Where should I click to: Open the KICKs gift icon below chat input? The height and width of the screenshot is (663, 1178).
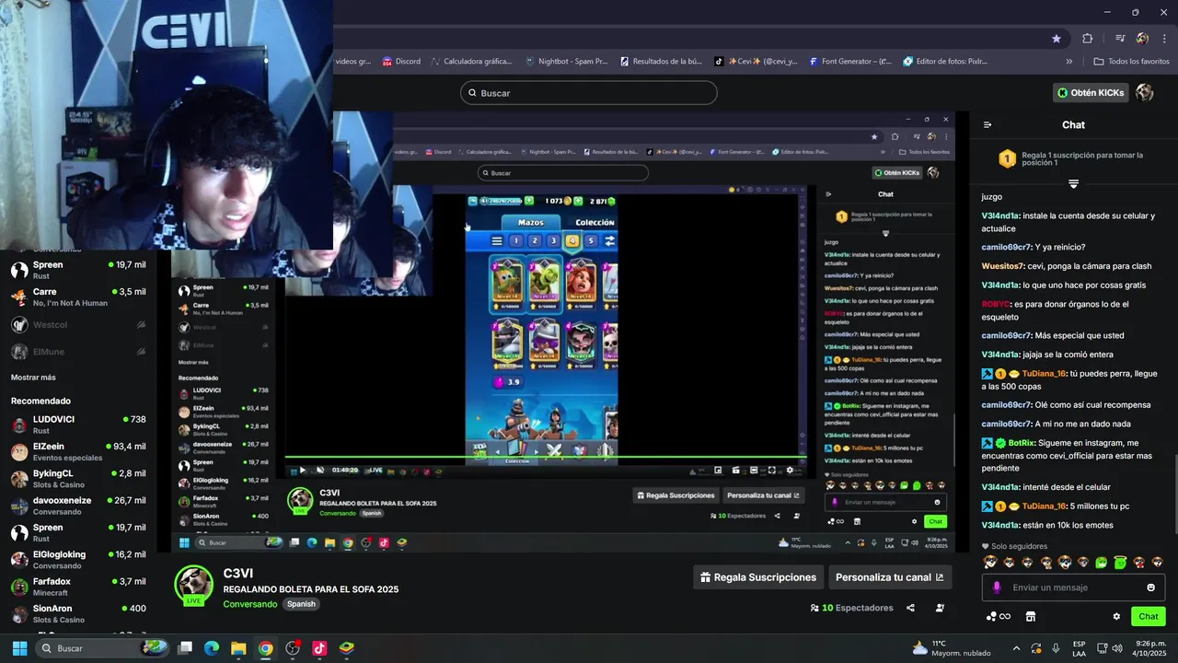998,616
